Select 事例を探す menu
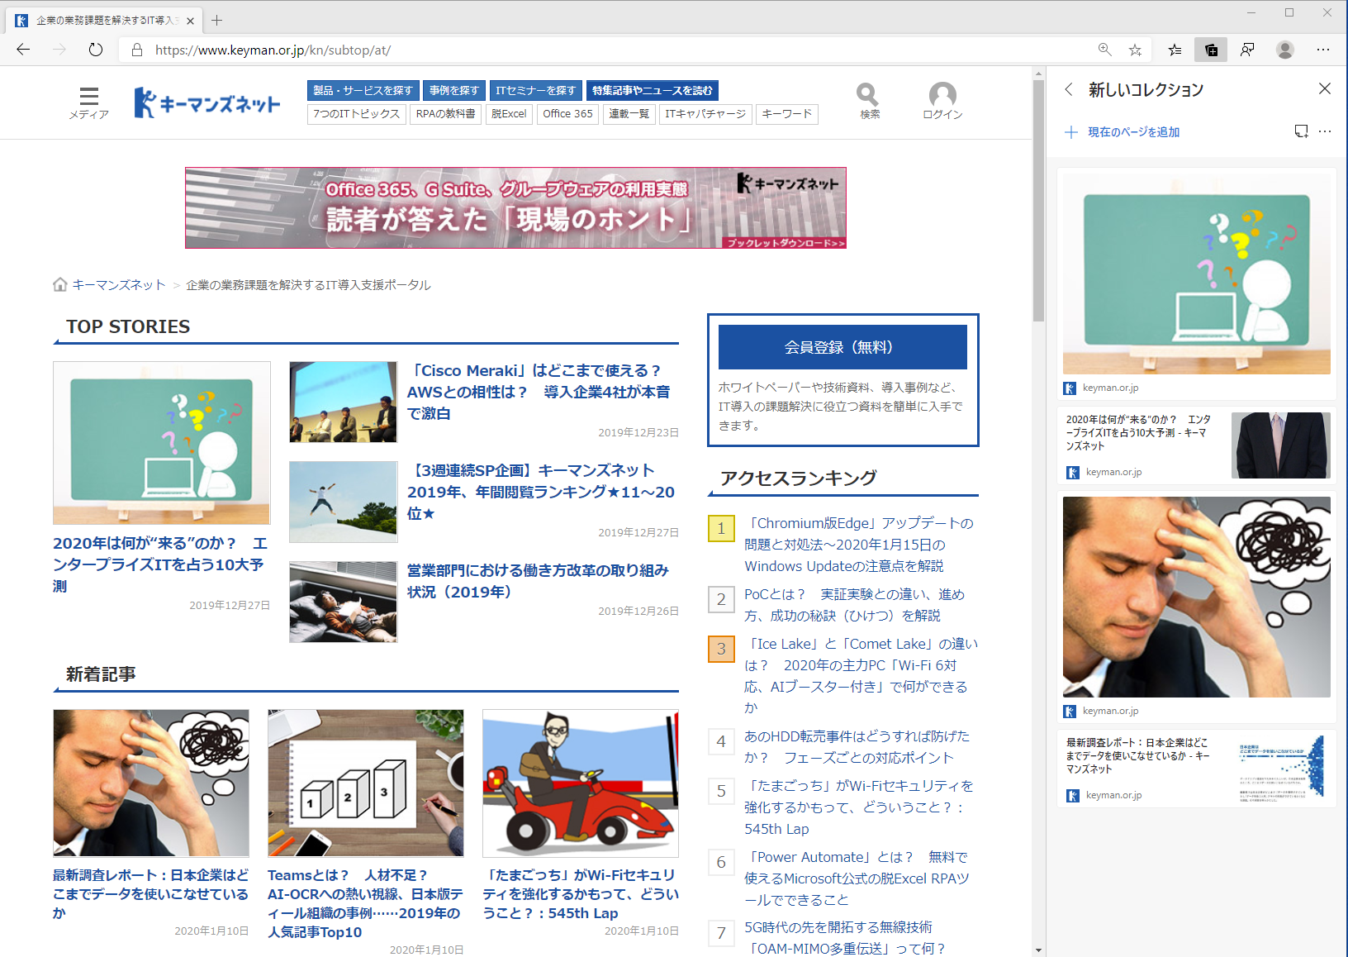The width and height of the screenshot is (1348, 957). pyautogui.click(x=453, y=90)
